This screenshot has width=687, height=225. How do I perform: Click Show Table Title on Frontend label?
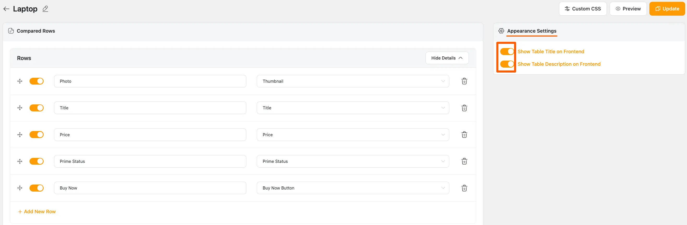551,51
